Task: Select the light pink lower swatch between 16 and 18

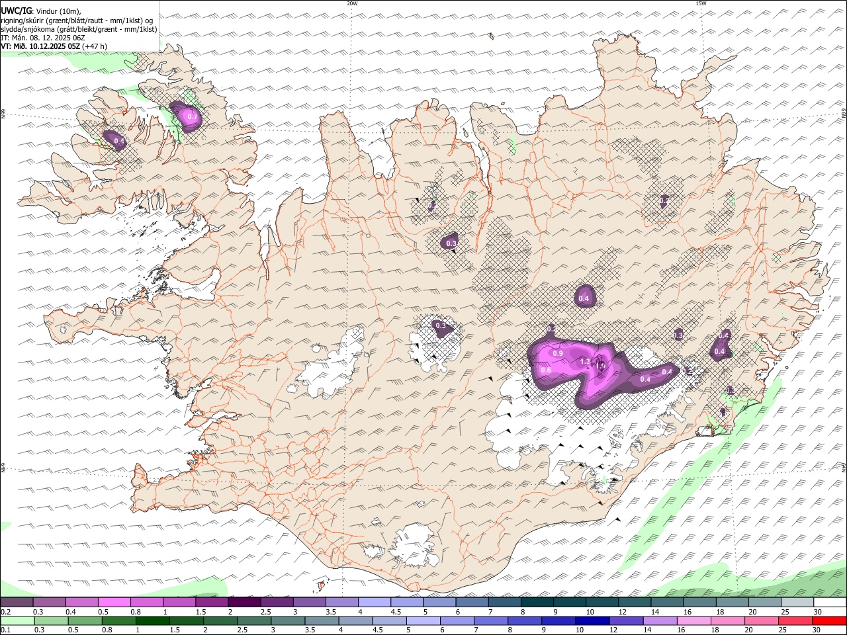Action: coord(694,621)
